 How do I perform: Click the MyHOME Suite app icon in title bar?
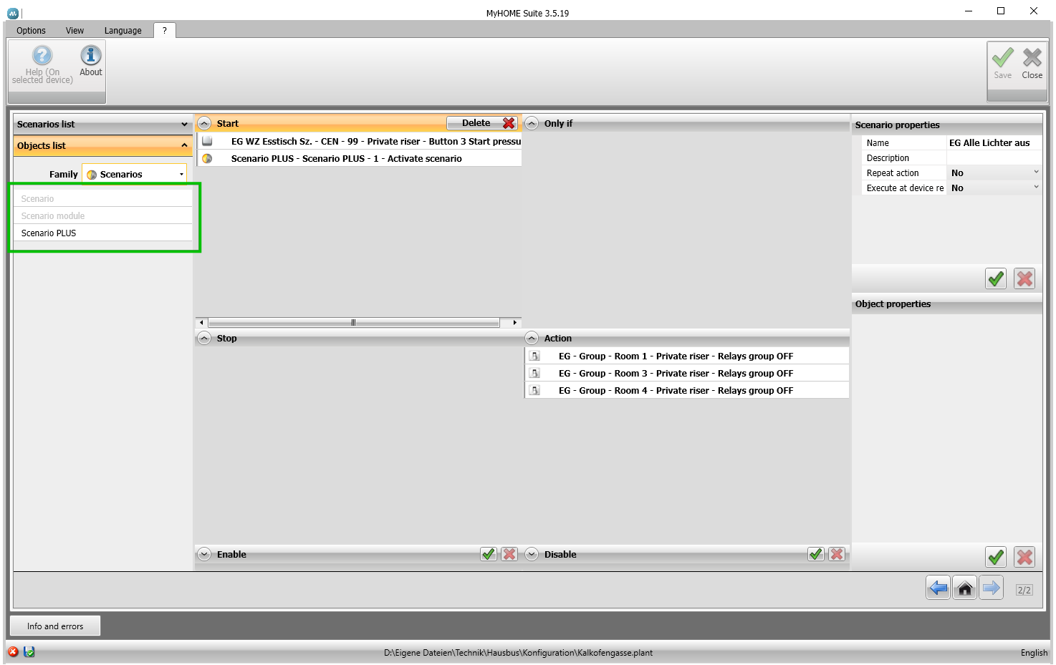click(x=12, y=13)
